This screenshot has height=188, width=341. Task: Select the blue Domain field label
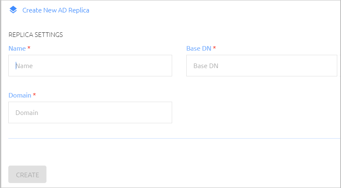pos(20,95)
